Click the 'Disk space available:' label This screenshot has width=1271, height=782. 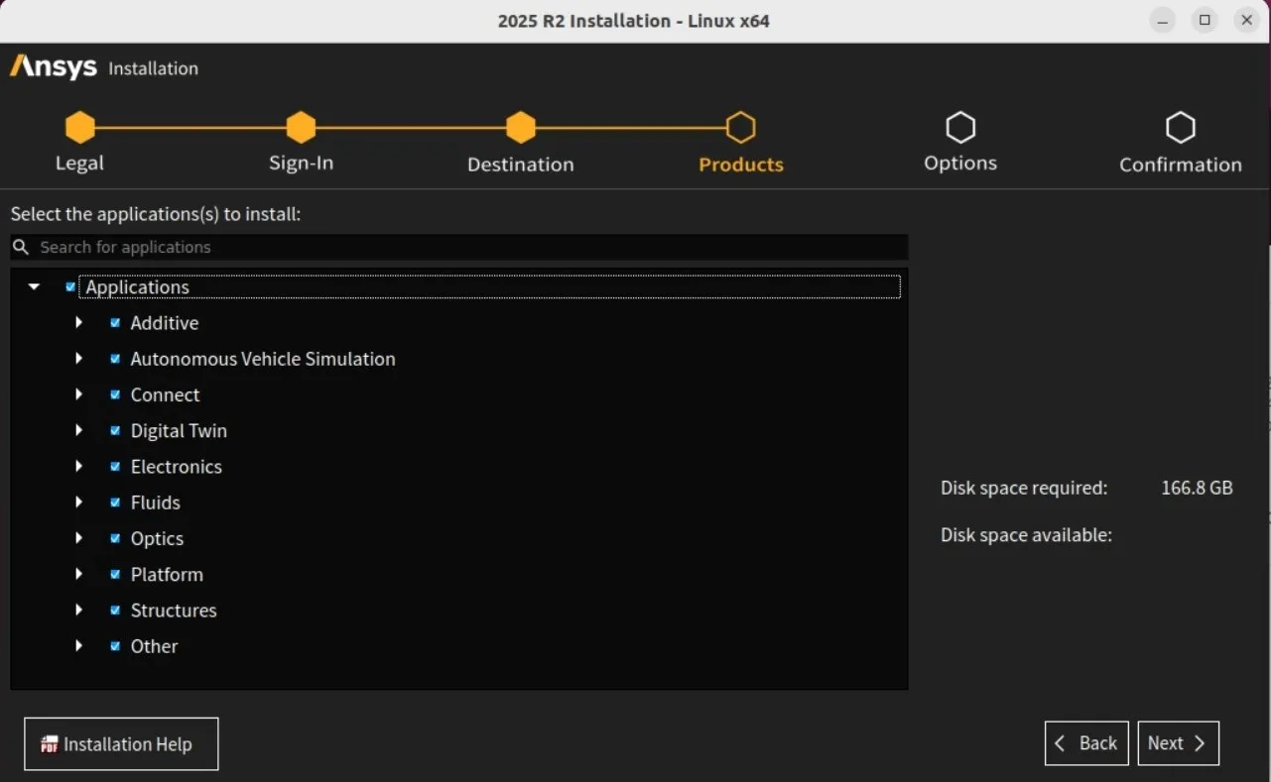1026,535
